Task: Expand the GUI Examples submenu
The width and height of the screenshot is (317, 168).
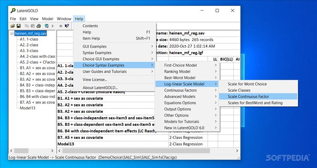Action: pos(114,46)
